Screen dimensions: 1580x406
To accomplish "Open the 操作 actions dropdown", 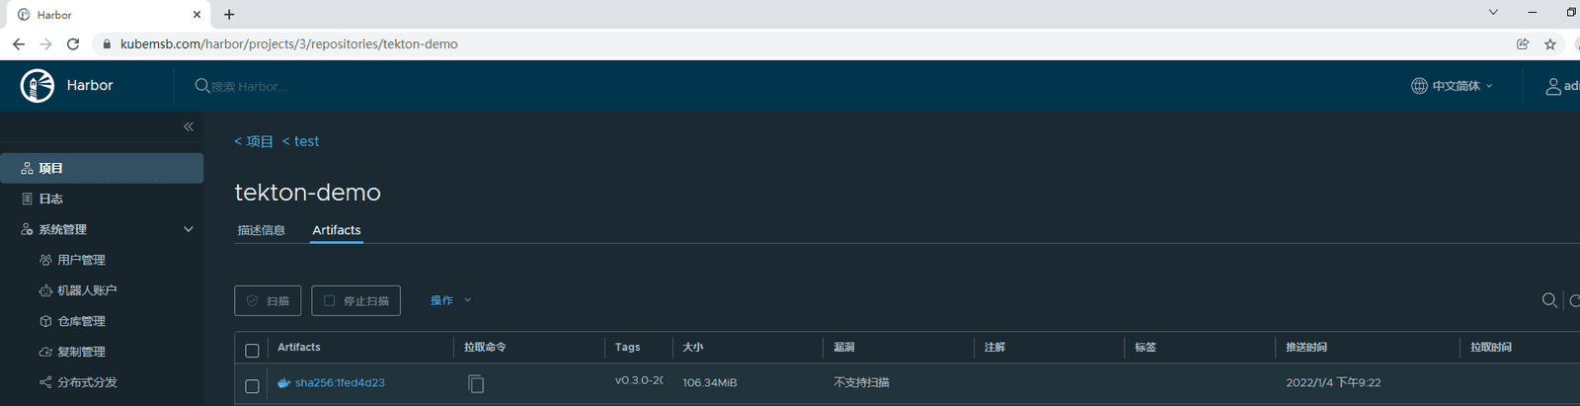I will point(451,300).
